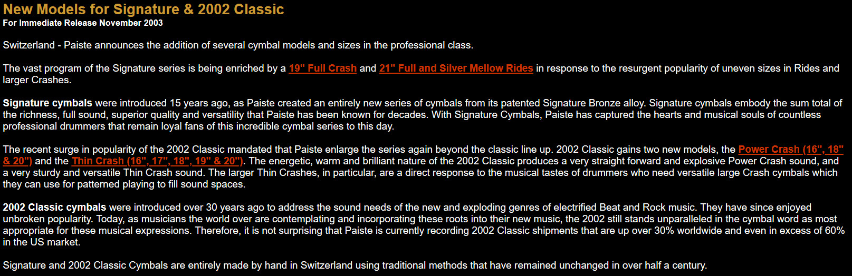The height and width of the screenshot is (276, 852).
Task: Open the 19" Full Crash link
Action: 322,68
